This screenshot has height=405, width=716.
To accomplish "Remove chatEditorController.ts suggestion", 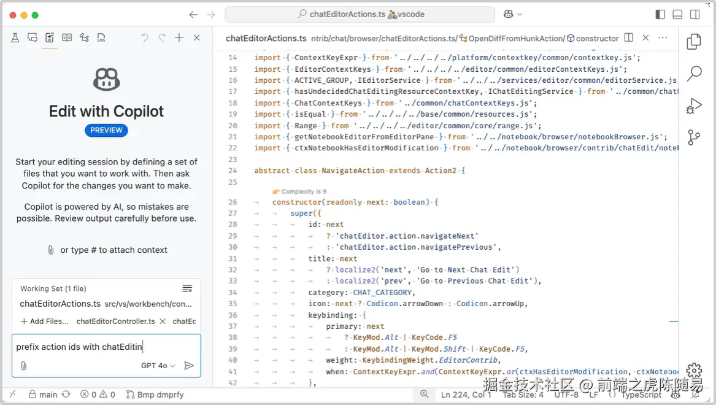I will [x=162, y=322].
